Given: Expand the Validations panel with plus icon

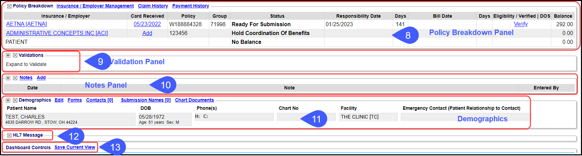Looking at the screenshot, I should (8, 55).
